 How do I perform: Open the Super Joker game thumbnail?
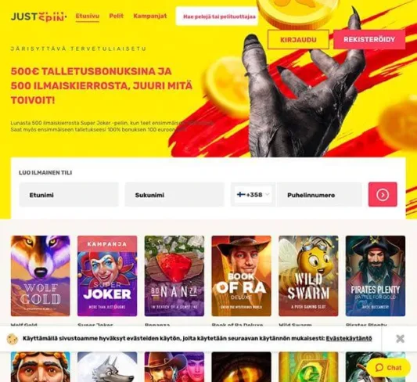[x=107, y=276]
